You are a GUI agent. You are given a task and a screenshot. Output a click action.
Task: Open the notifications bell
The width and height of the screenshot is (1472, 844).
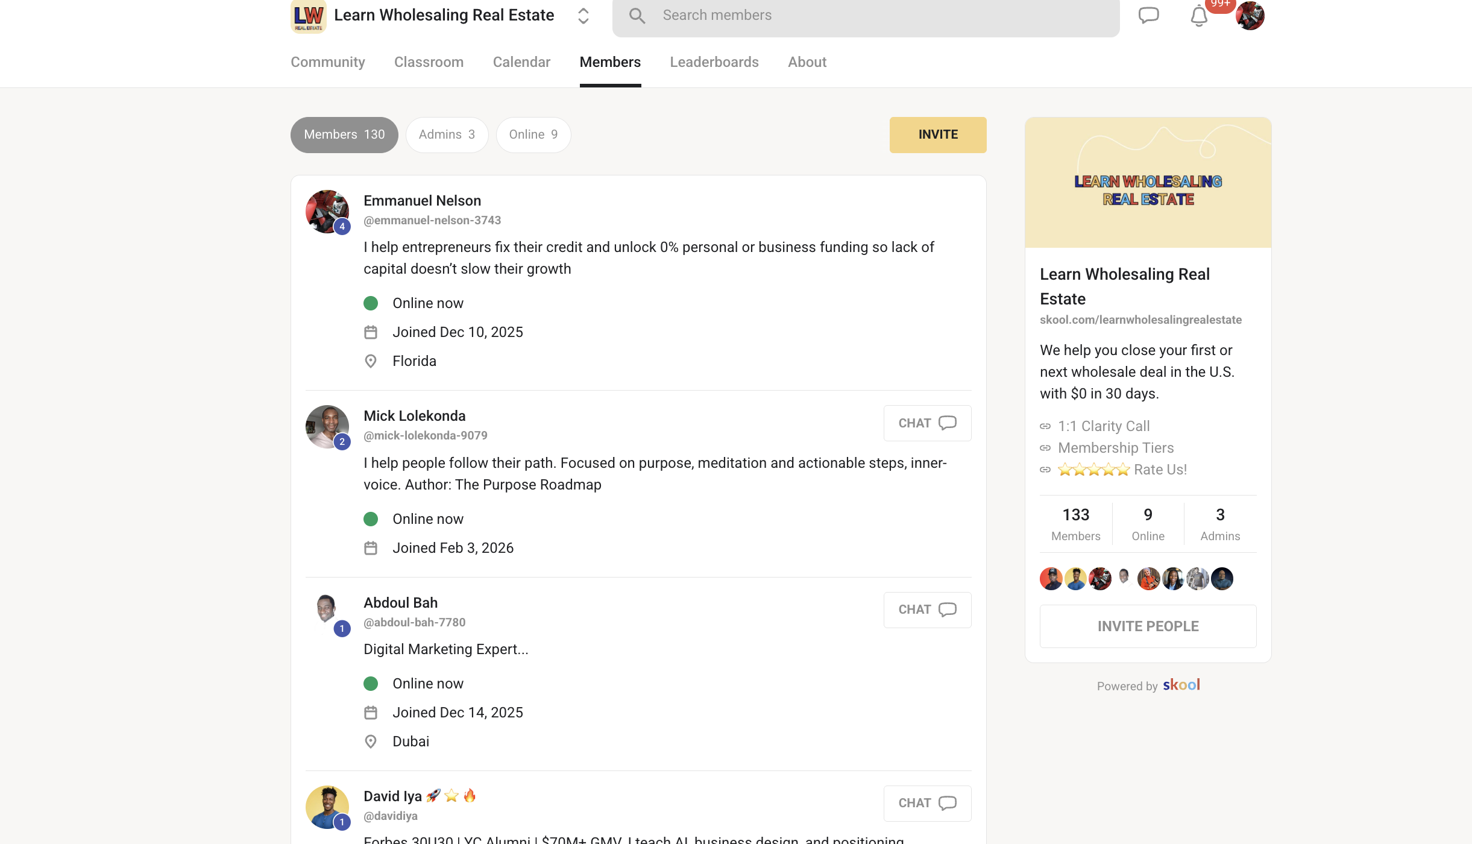click(1199, 16)
